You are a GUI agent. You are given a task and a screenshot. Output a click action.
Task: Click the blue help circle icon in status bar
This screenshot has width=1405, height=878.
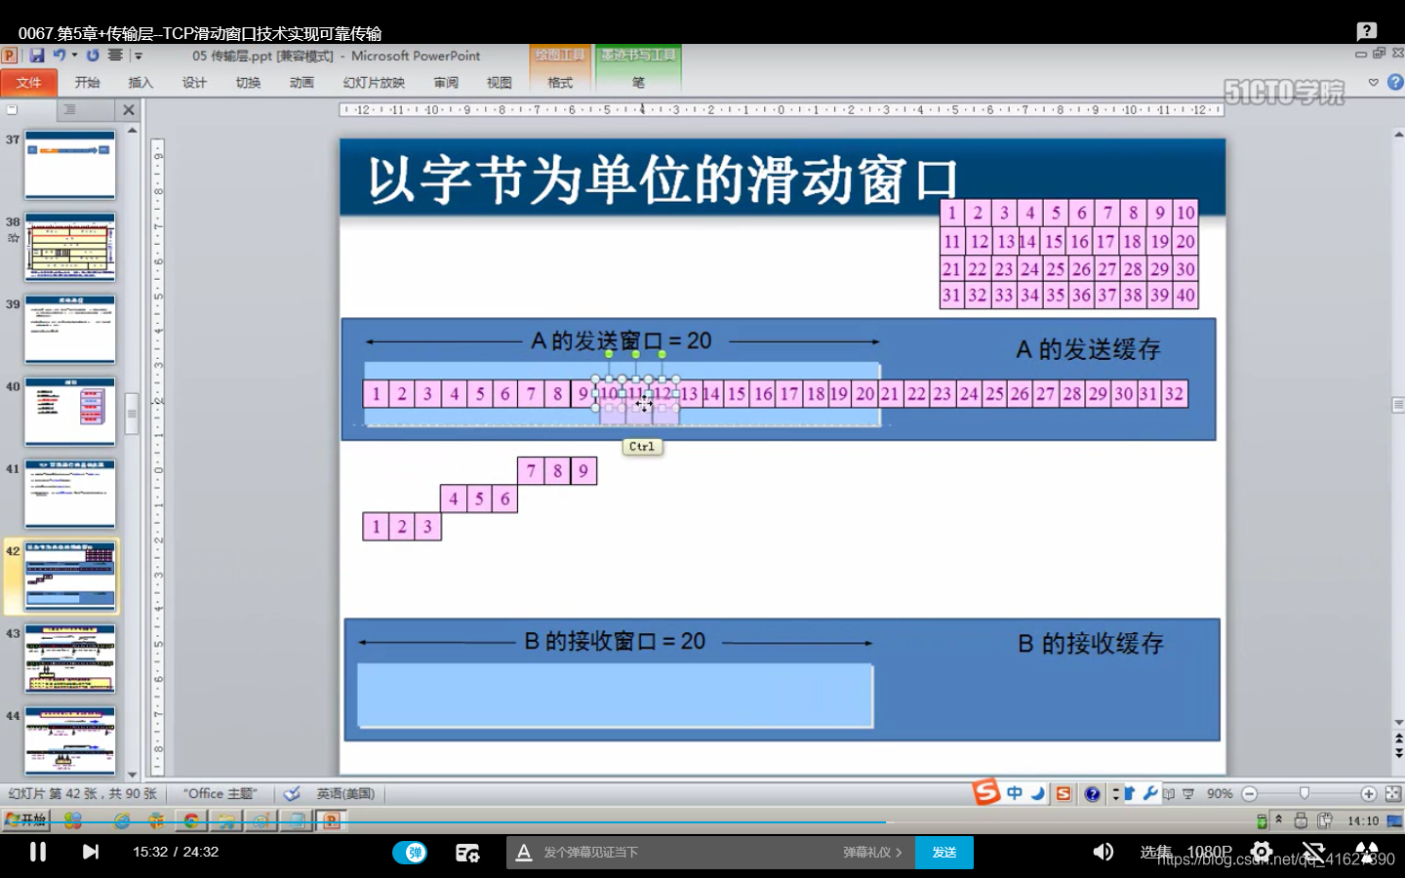pyautogui.click(x=1092, y=794)
